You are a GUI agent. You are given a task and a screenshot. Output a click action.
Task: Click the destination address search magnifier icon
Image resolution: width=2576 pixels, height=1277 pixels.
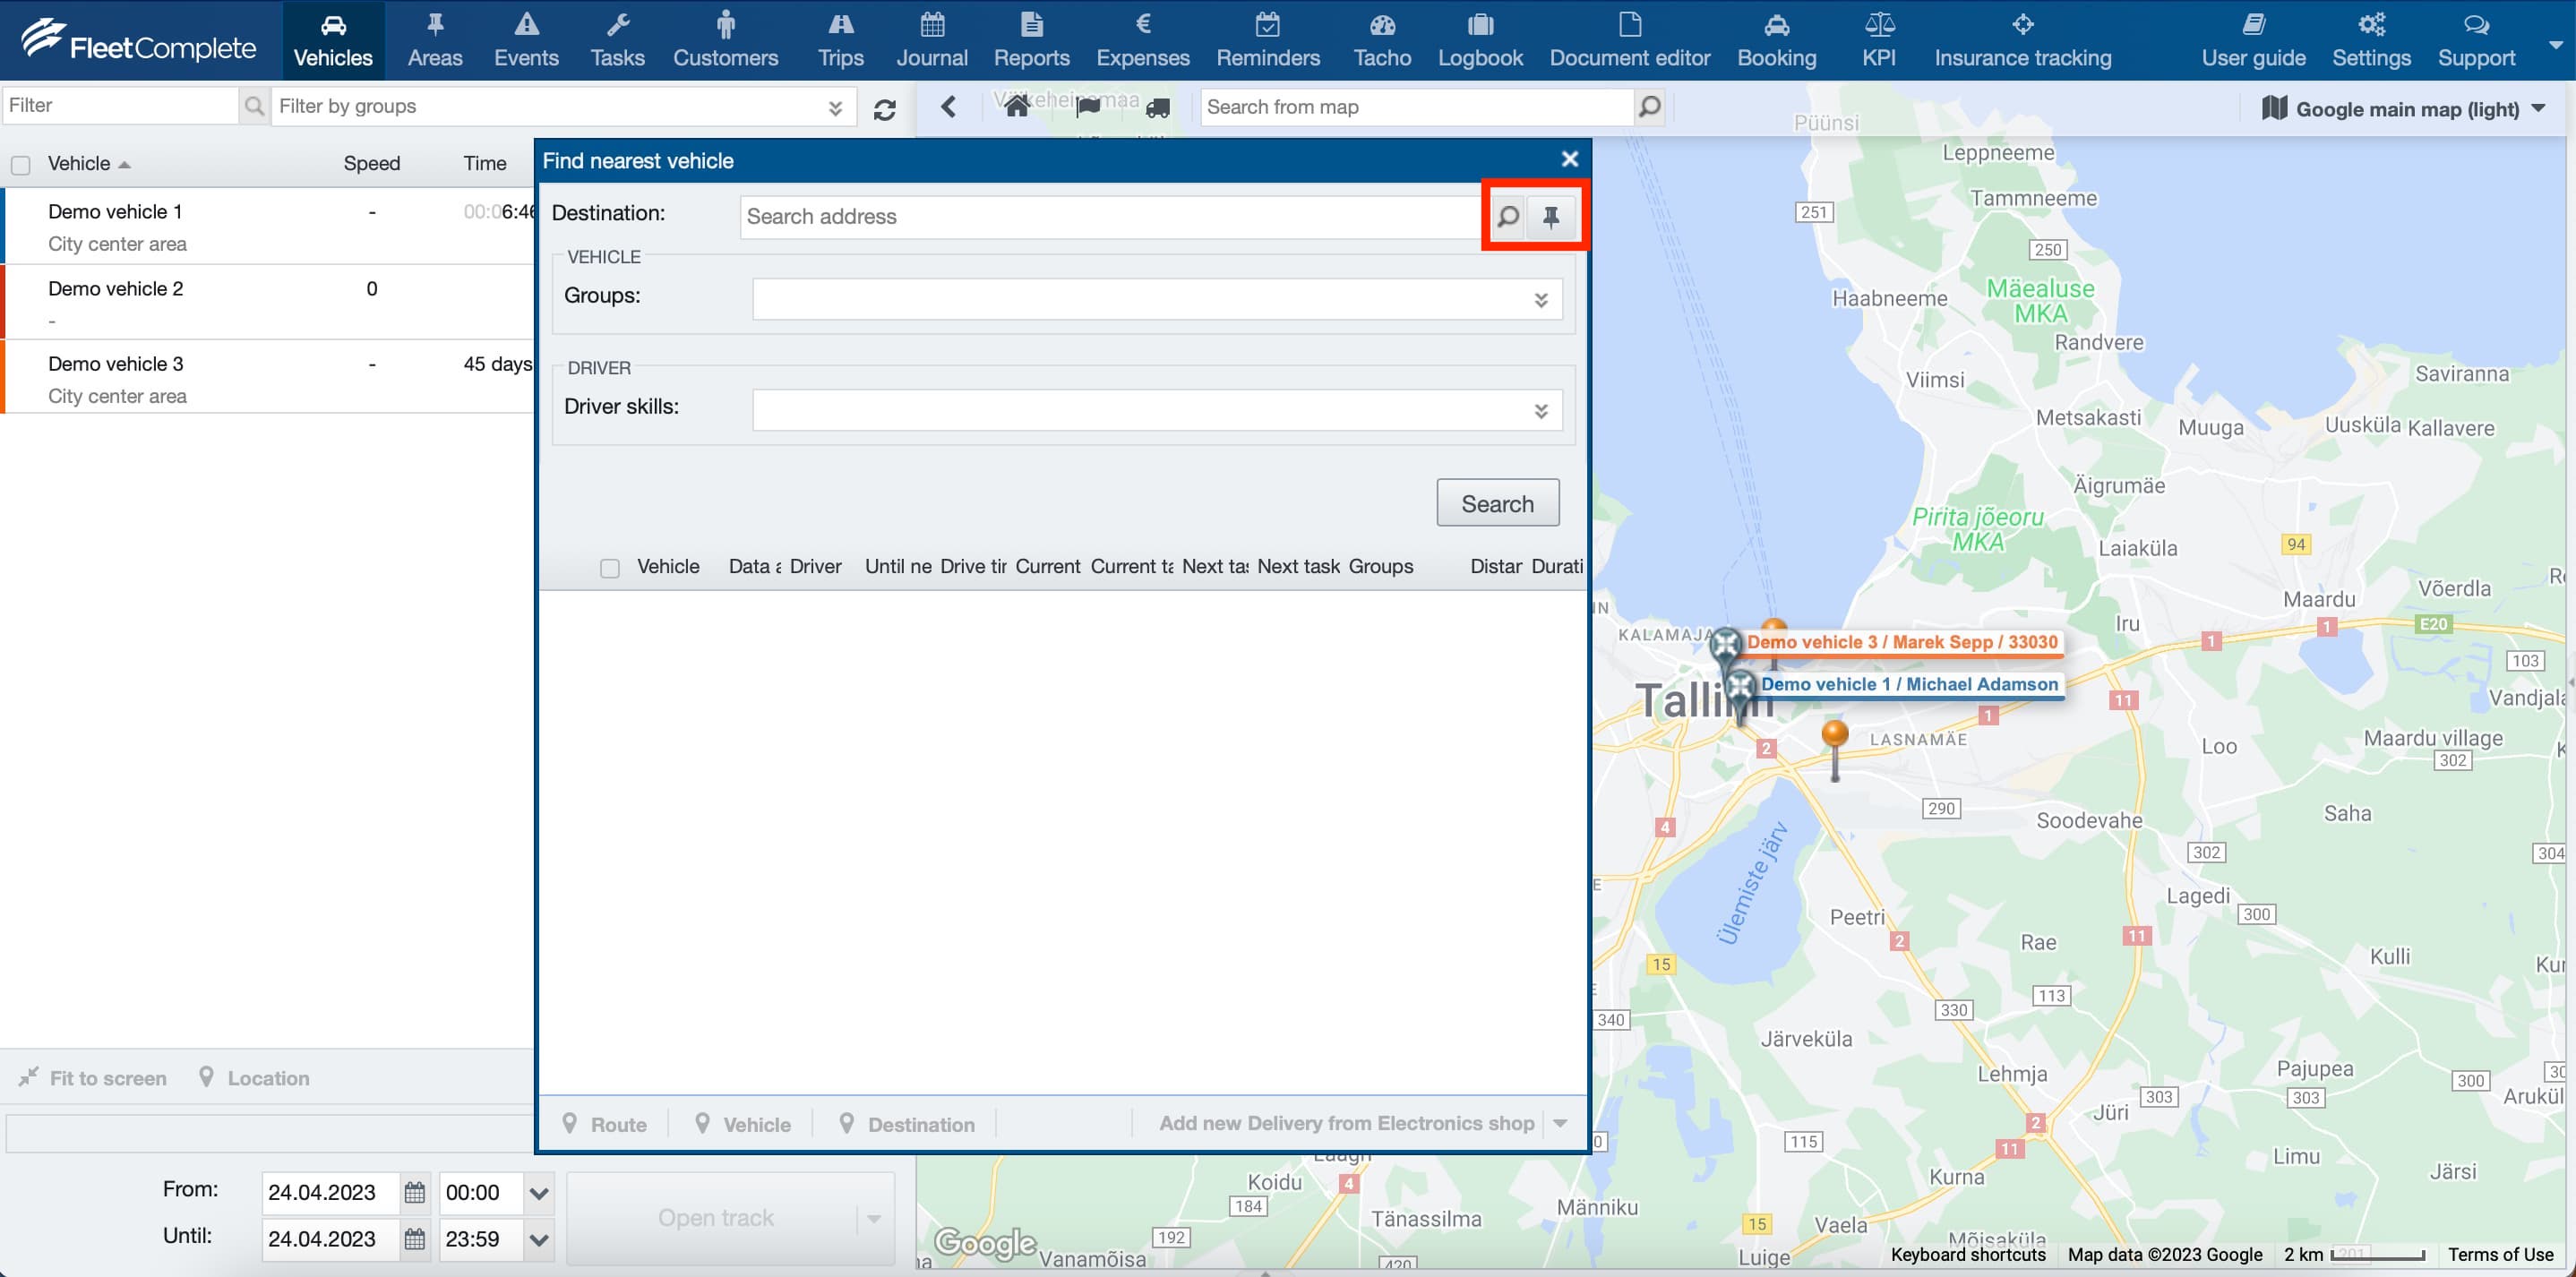pos(1508,216)
